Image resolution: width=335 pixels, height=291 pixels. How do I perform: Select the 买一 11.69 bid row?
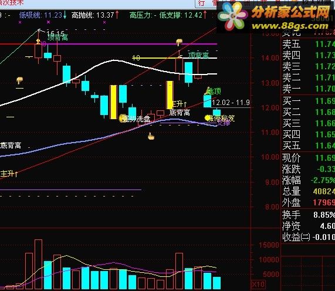pyautogui.click(x=308, y=101)
